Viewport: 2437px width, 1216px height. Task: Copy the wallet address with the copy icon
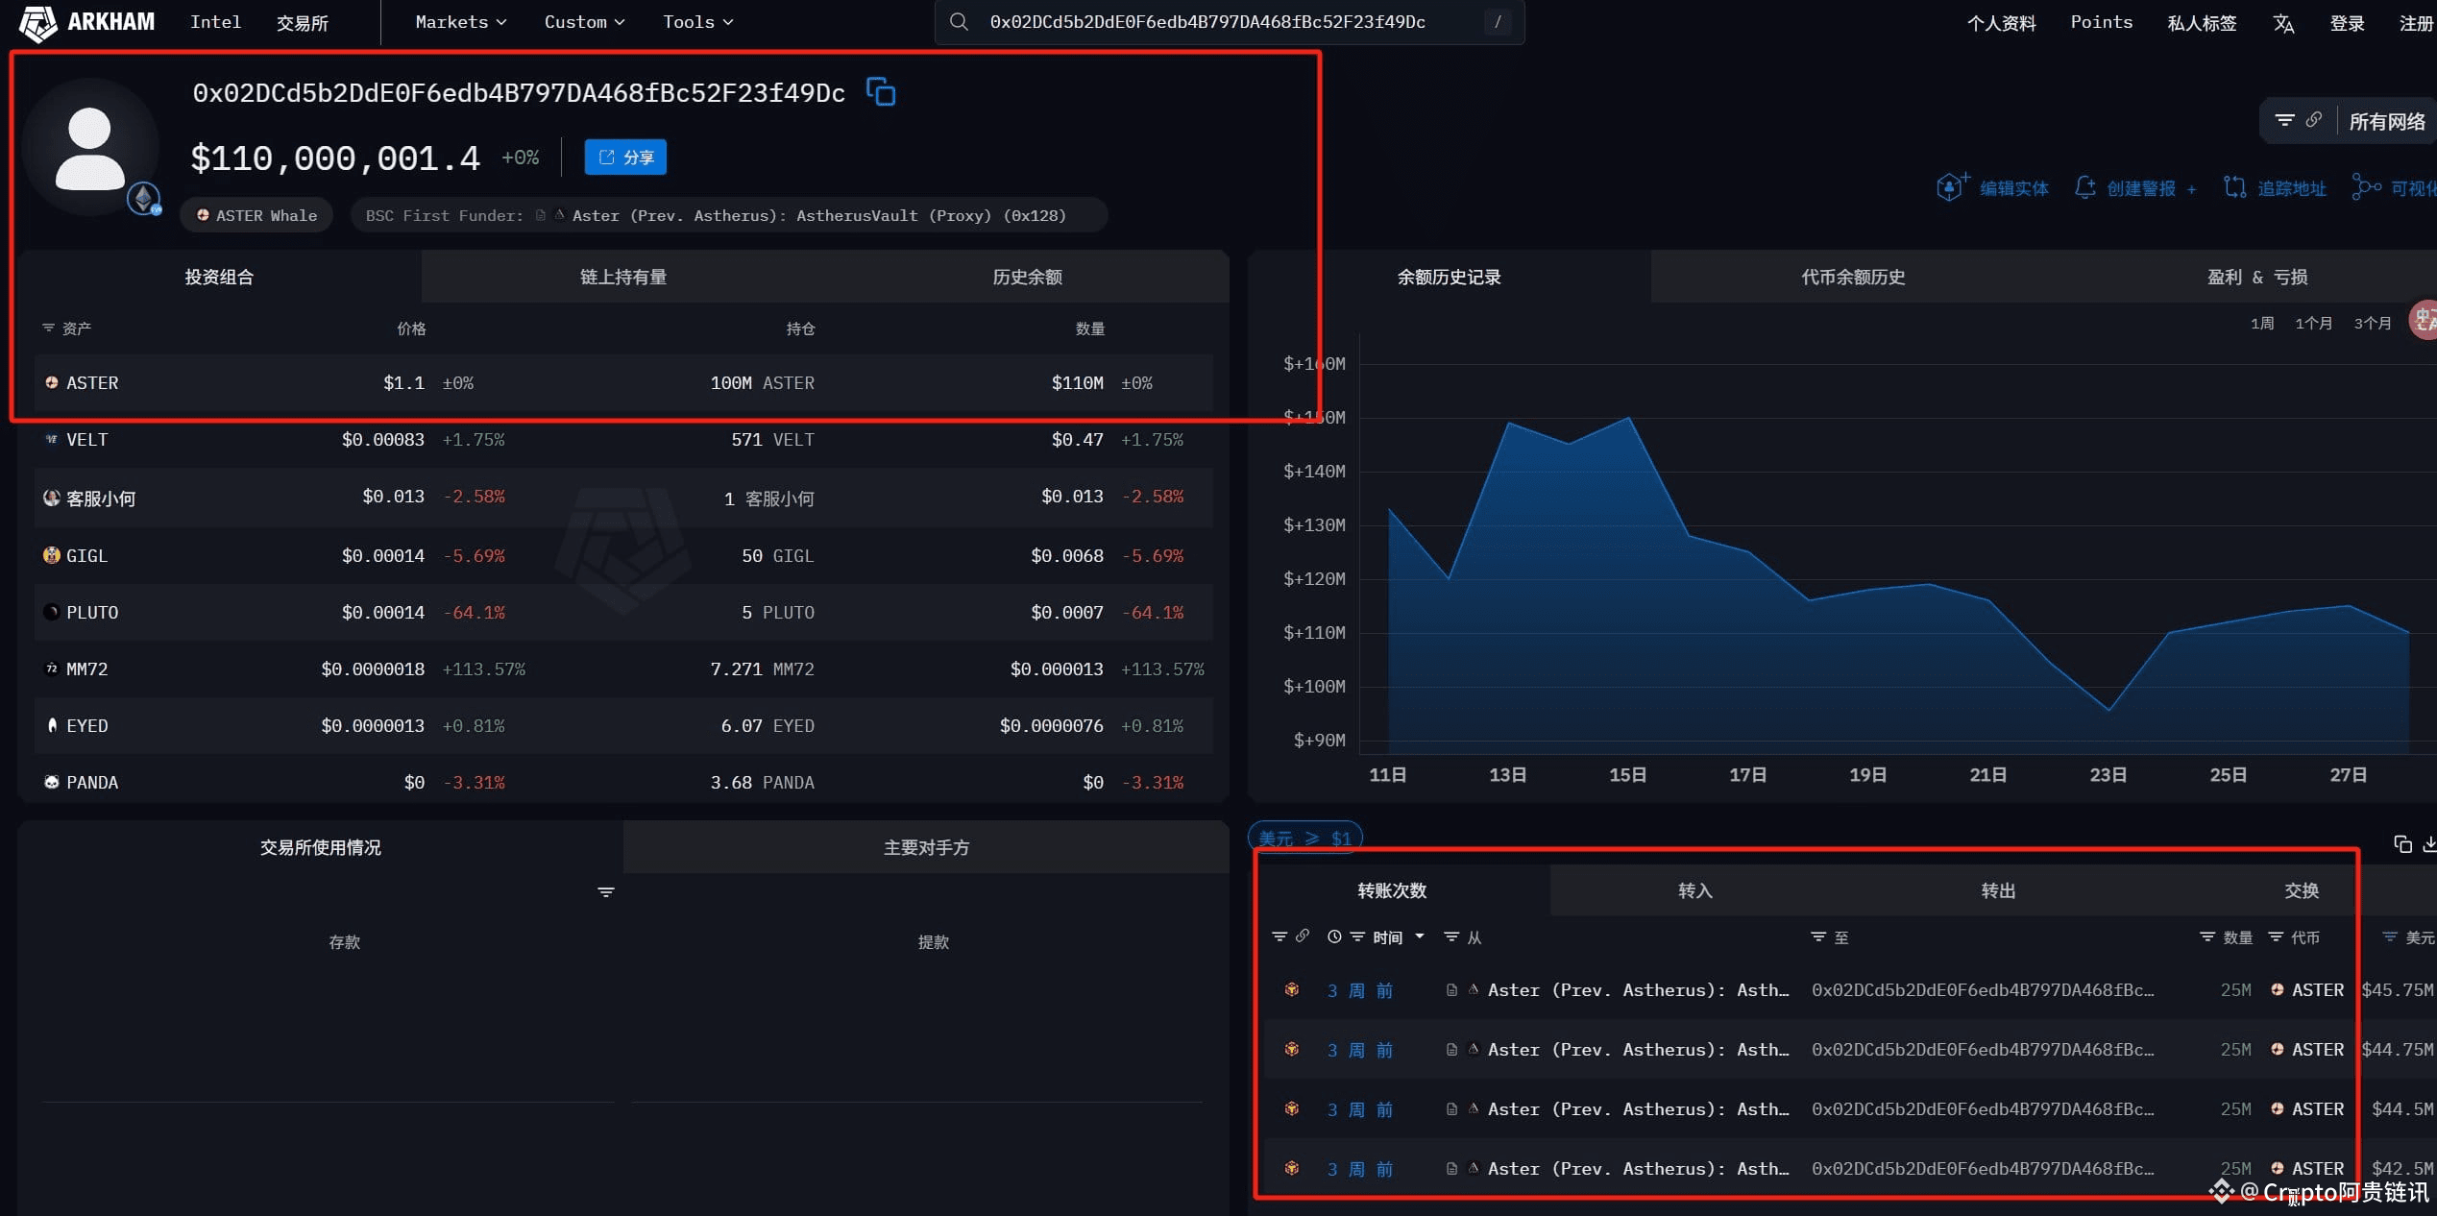coord(881,92)
